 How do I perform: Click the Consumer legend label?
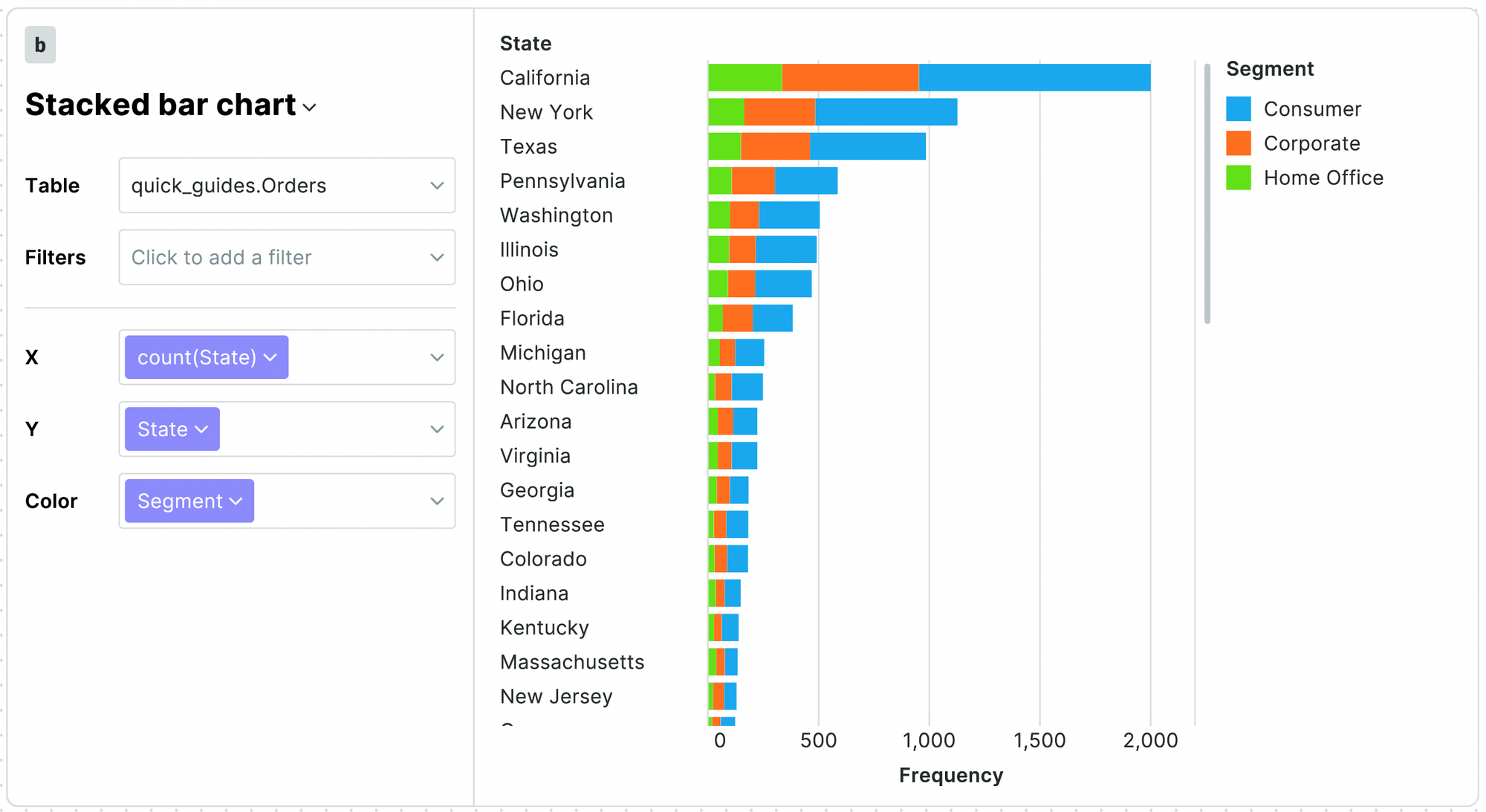coord(1312,109)
